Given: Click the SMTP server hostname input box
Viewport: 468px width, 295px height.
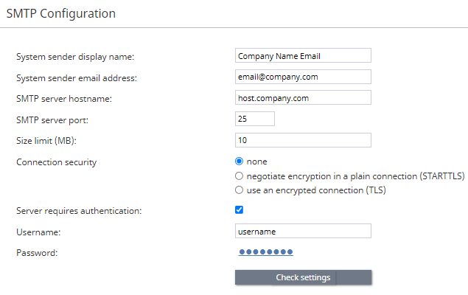Looking at the screenshot, I should pyautogui.click(x=303, y=97).
